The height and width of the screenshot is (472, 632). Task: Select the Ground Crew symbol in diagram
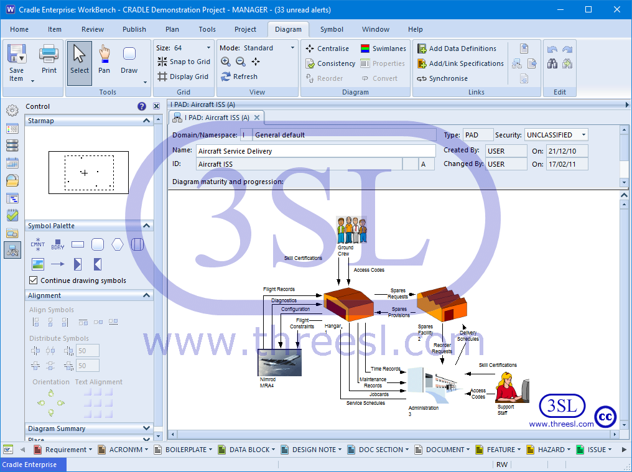click(351, 229)
